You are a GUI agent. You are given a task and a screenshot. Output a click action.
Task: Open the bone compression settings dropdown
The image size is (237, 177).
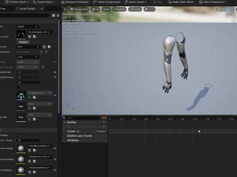coord(39,146)
